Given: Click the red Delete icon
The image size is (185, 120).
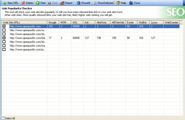Looking at the screenshot, I should click(23, 3).
